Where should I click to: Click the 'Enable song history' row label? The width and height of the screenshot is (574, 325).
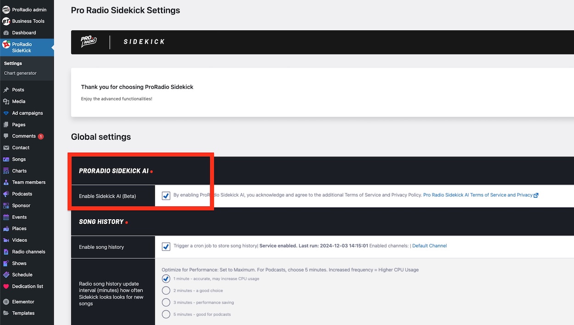pos(101,247)
